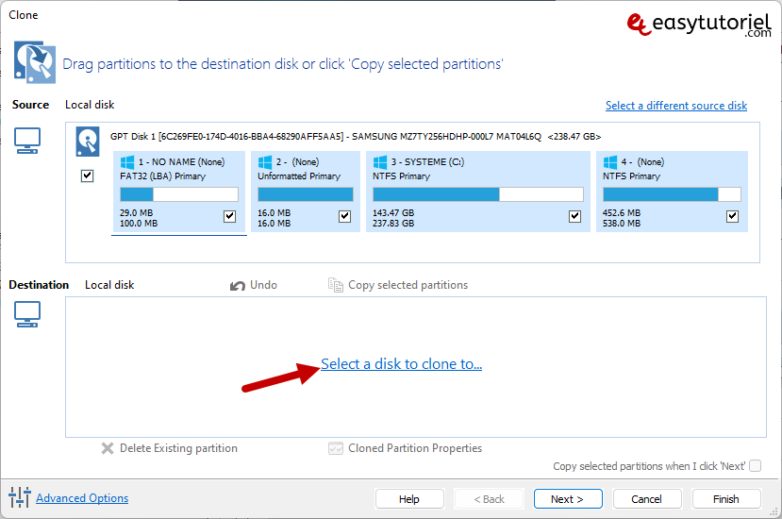Open 'Select a different source disk' link

676,106
